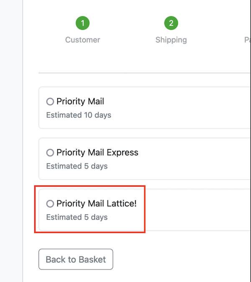251x282 pixels.
Task: Click "Estimated 5 days" under Priority Mail Express
Action: pos(77,166)
